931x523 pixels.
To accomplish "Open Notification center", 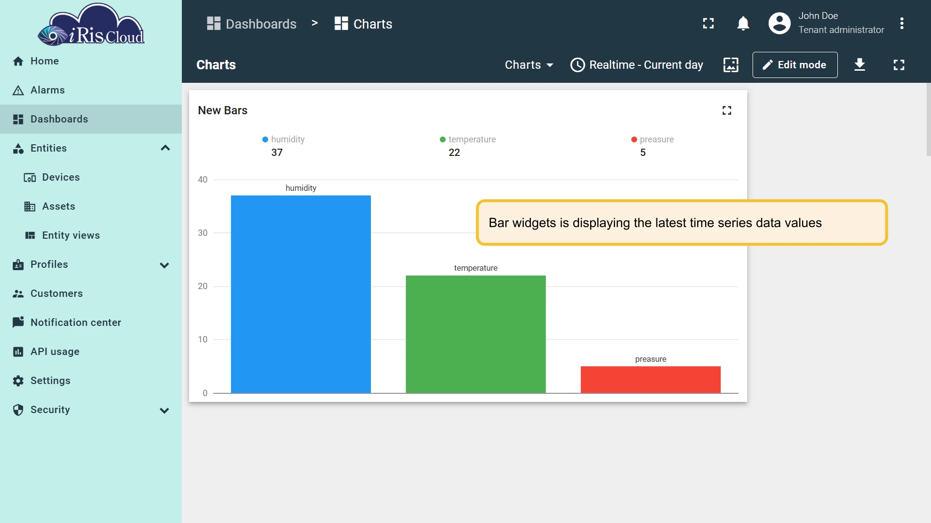I will [91, 323].
